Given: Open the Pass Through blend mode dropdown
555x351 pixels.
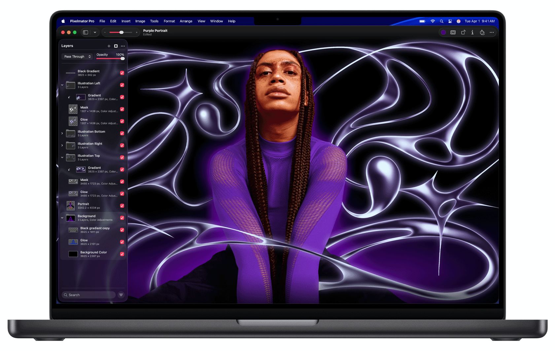Looking at the screenshot, I should (x=77, y=56).
